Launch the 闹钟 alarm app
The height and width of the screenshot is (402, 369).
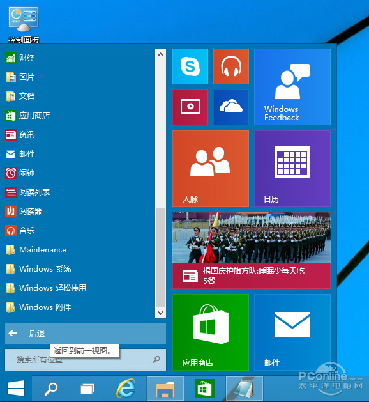click(20, 173)
